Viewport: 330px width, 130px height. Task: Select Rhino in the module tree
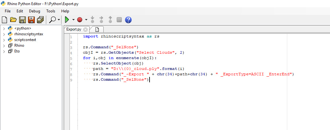19,45
